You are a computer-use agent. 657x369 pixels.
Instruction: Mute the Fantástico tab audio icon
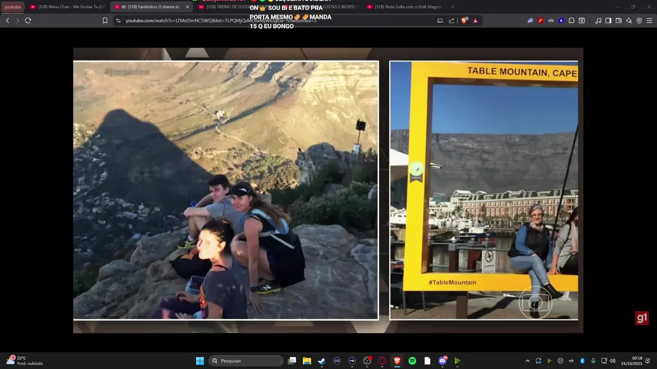click(x=124, y=7)
